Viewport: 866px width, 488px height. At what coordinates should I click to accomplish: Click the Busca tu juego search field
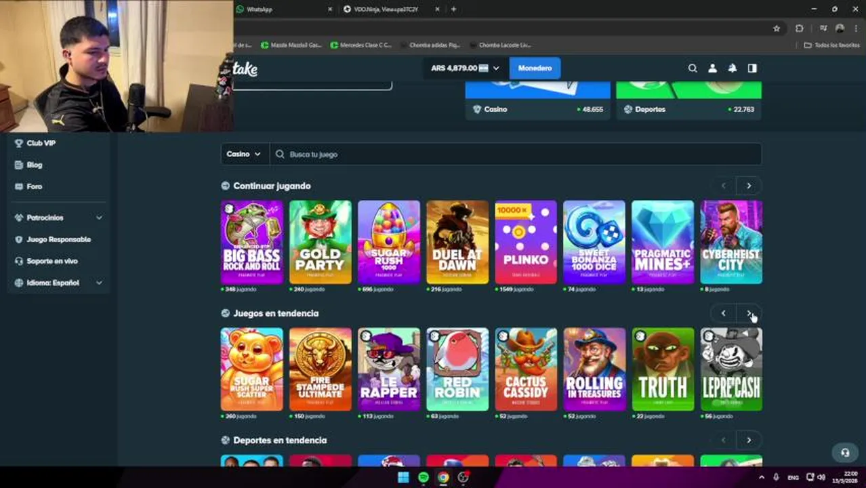[516, 155]
